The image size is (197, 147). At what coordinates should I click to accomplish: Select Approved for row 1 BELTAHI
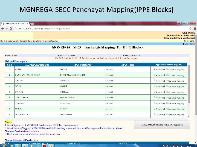tap(155, 69)
